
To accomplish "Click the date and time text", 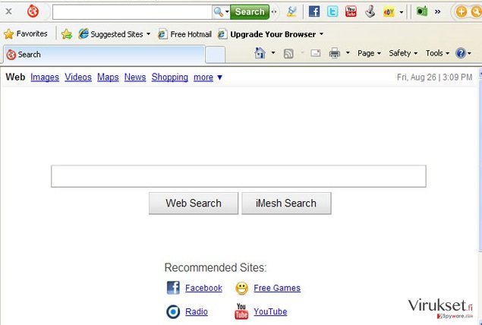I will [x=434, y=77].
